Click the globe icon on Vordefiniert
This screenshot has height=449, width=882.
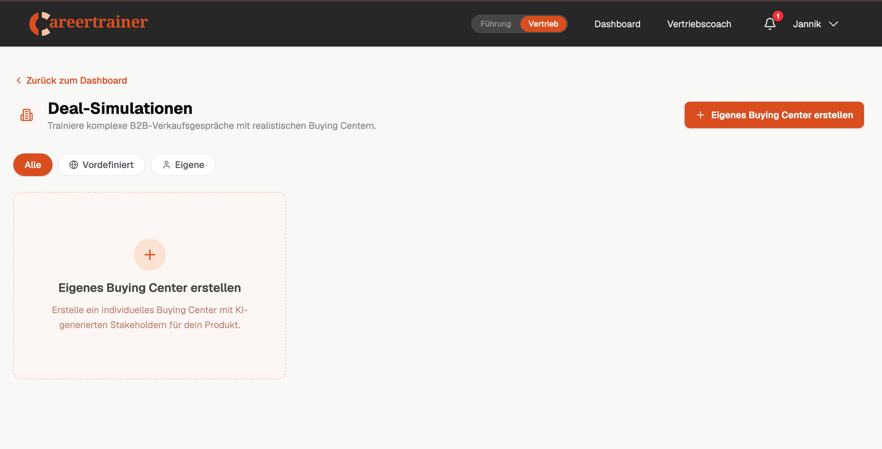click(x=74, y=165)
